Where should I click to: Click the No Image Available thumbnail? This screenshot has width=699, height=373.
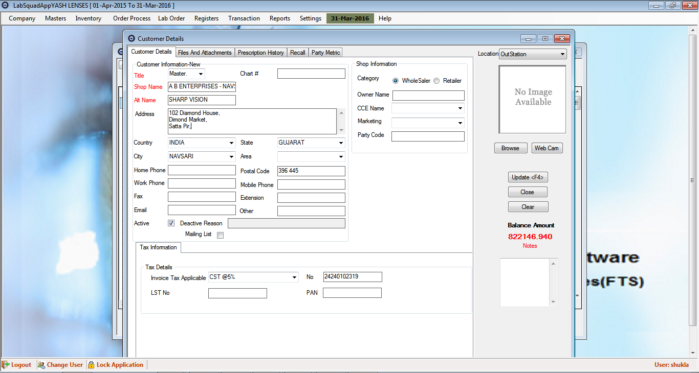(533, 99)
